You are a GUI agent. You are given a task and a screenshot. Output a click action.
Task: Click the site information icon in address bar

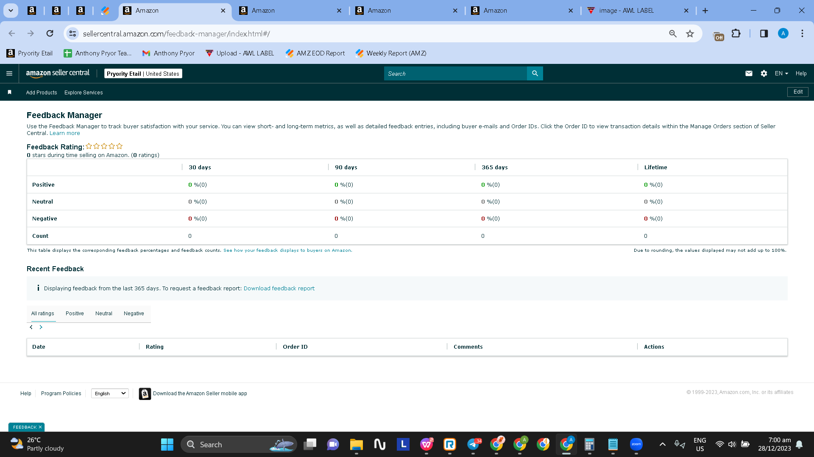point(73,33)
